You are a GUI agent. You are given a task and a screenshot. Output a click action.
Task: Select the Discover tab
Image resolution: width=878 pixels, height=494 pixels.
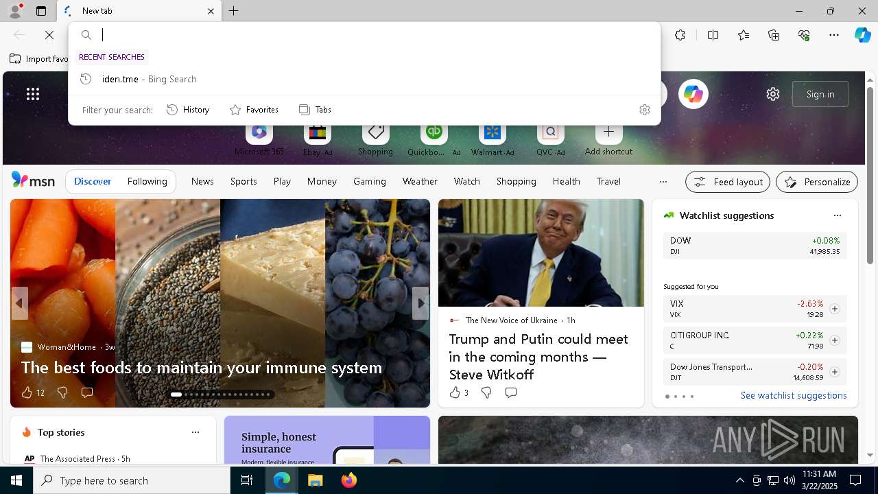pos(93,181)
